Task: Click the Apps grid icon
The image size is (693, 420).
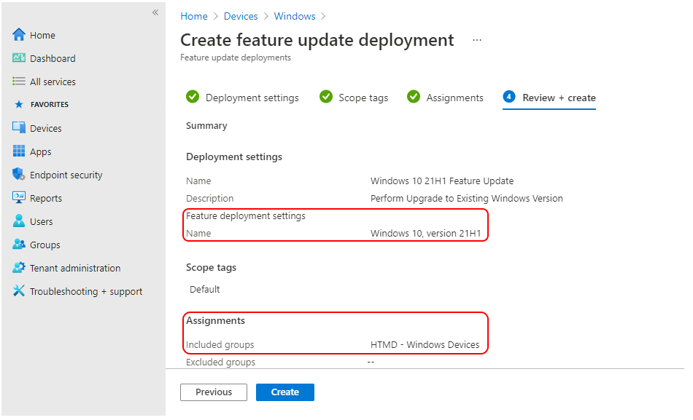Action: pos(18,151)
